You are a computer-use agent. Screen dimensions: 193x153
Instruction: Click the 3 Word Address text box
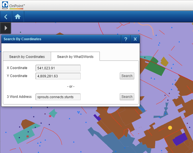pos(58,97)
